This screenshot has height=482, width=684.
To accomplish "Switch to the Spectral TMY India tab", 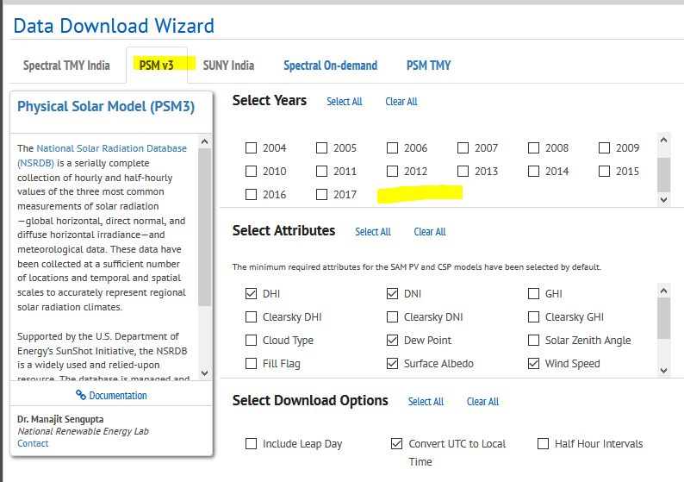I will click(x=66, y=66).
